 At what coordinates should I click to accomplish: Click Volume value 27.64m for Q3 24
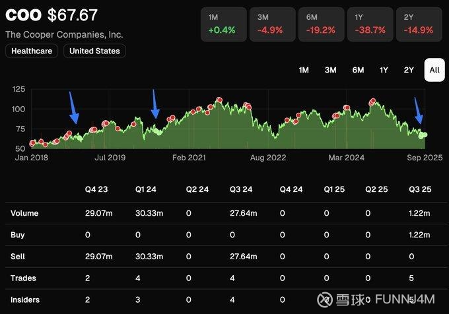click(x=244, y=213)
